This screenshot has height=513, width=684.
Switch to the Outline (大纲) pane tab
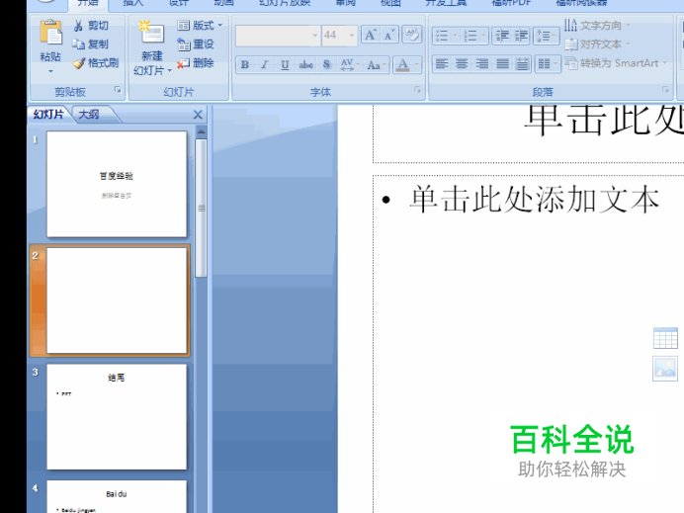point(89,115)
